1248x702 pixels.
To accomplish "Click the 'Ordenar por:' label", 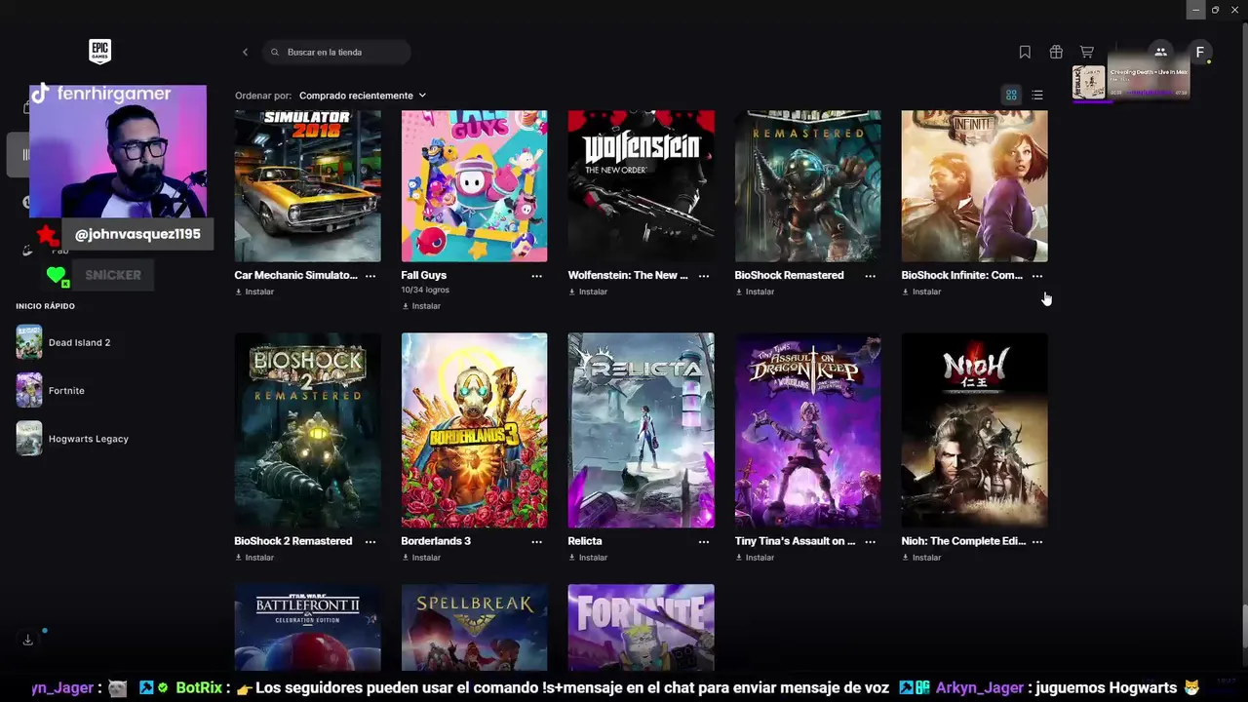I will 263,96.
